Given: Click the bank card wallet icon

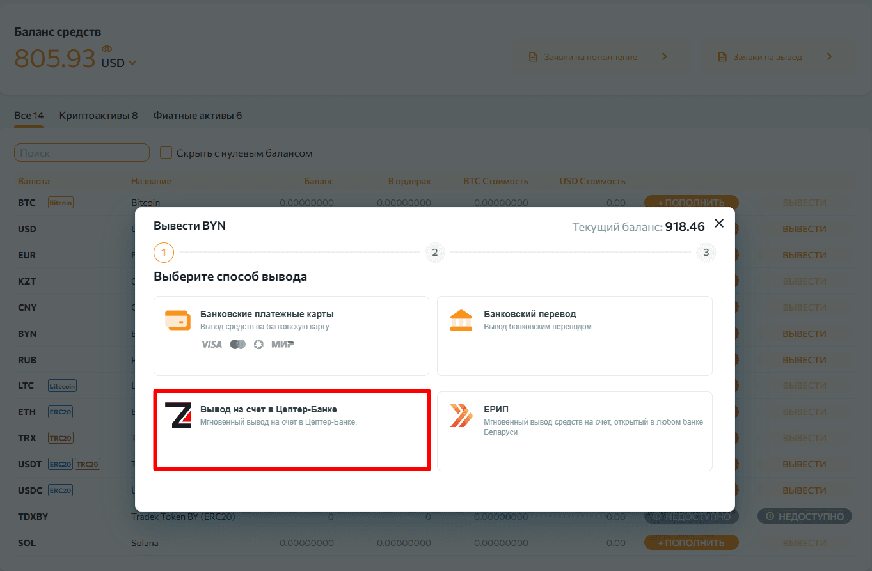Looking at the screenshot, I should point(177,320).
